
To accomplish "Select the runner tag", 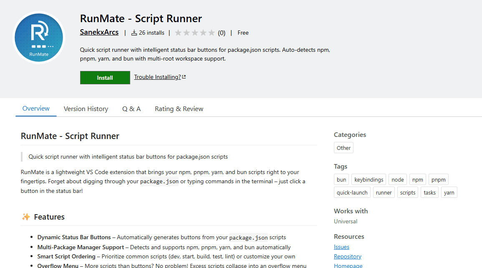I will click(x=384, y=192).
